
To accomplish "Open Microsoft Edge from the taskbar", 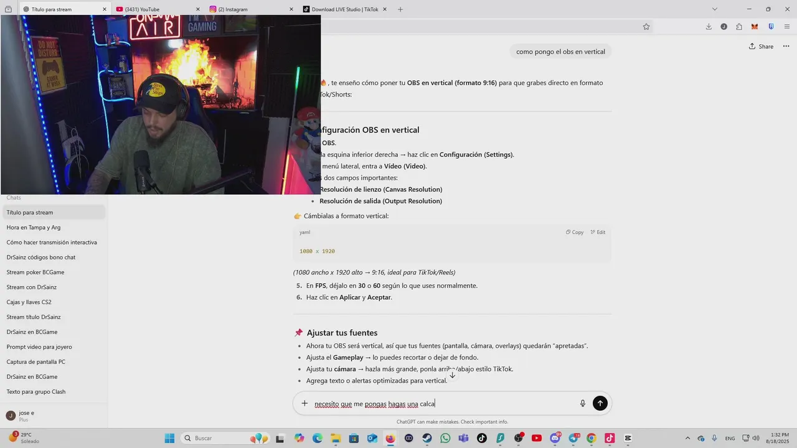I will pos(317,438).
